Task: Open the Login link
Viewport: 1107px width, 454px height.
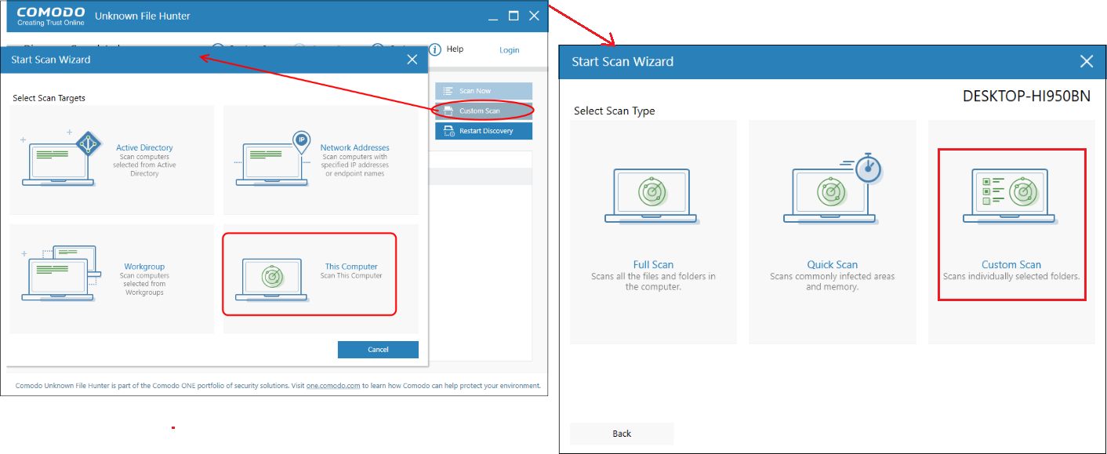Action: (510, 50)
